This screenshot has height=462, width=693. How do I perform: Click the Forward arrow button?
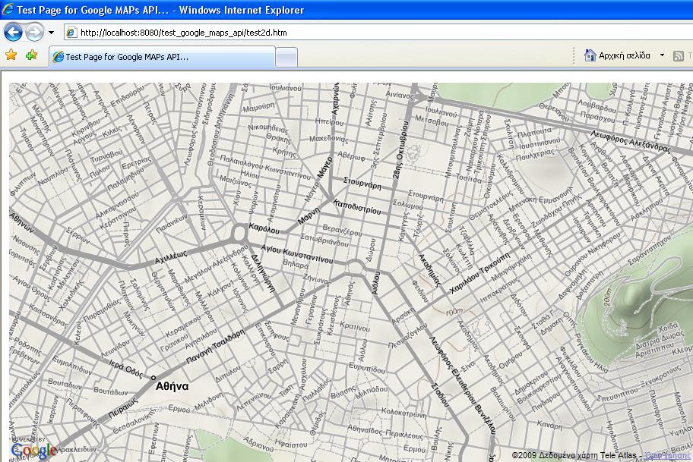click(34, 32)
